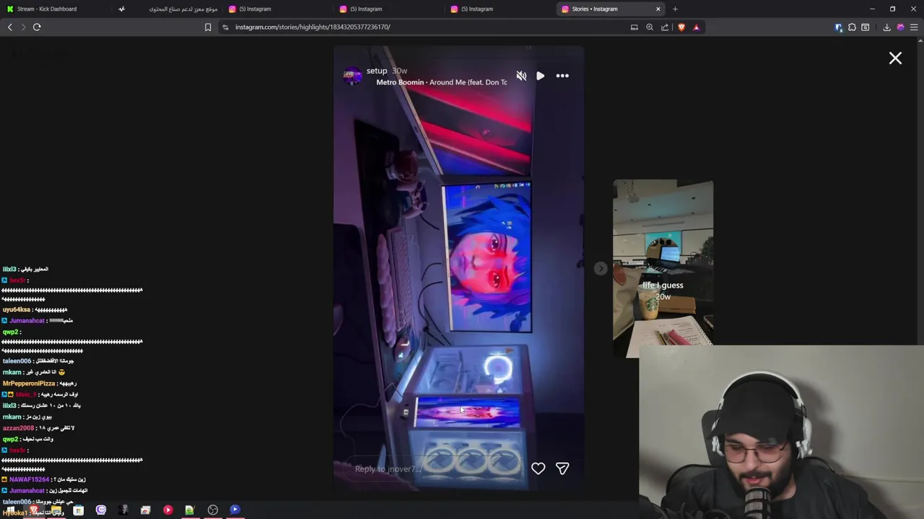Viewport: 924px width, 519px height.
Task: Open the extensions puzzle icon
Action: 852,27
